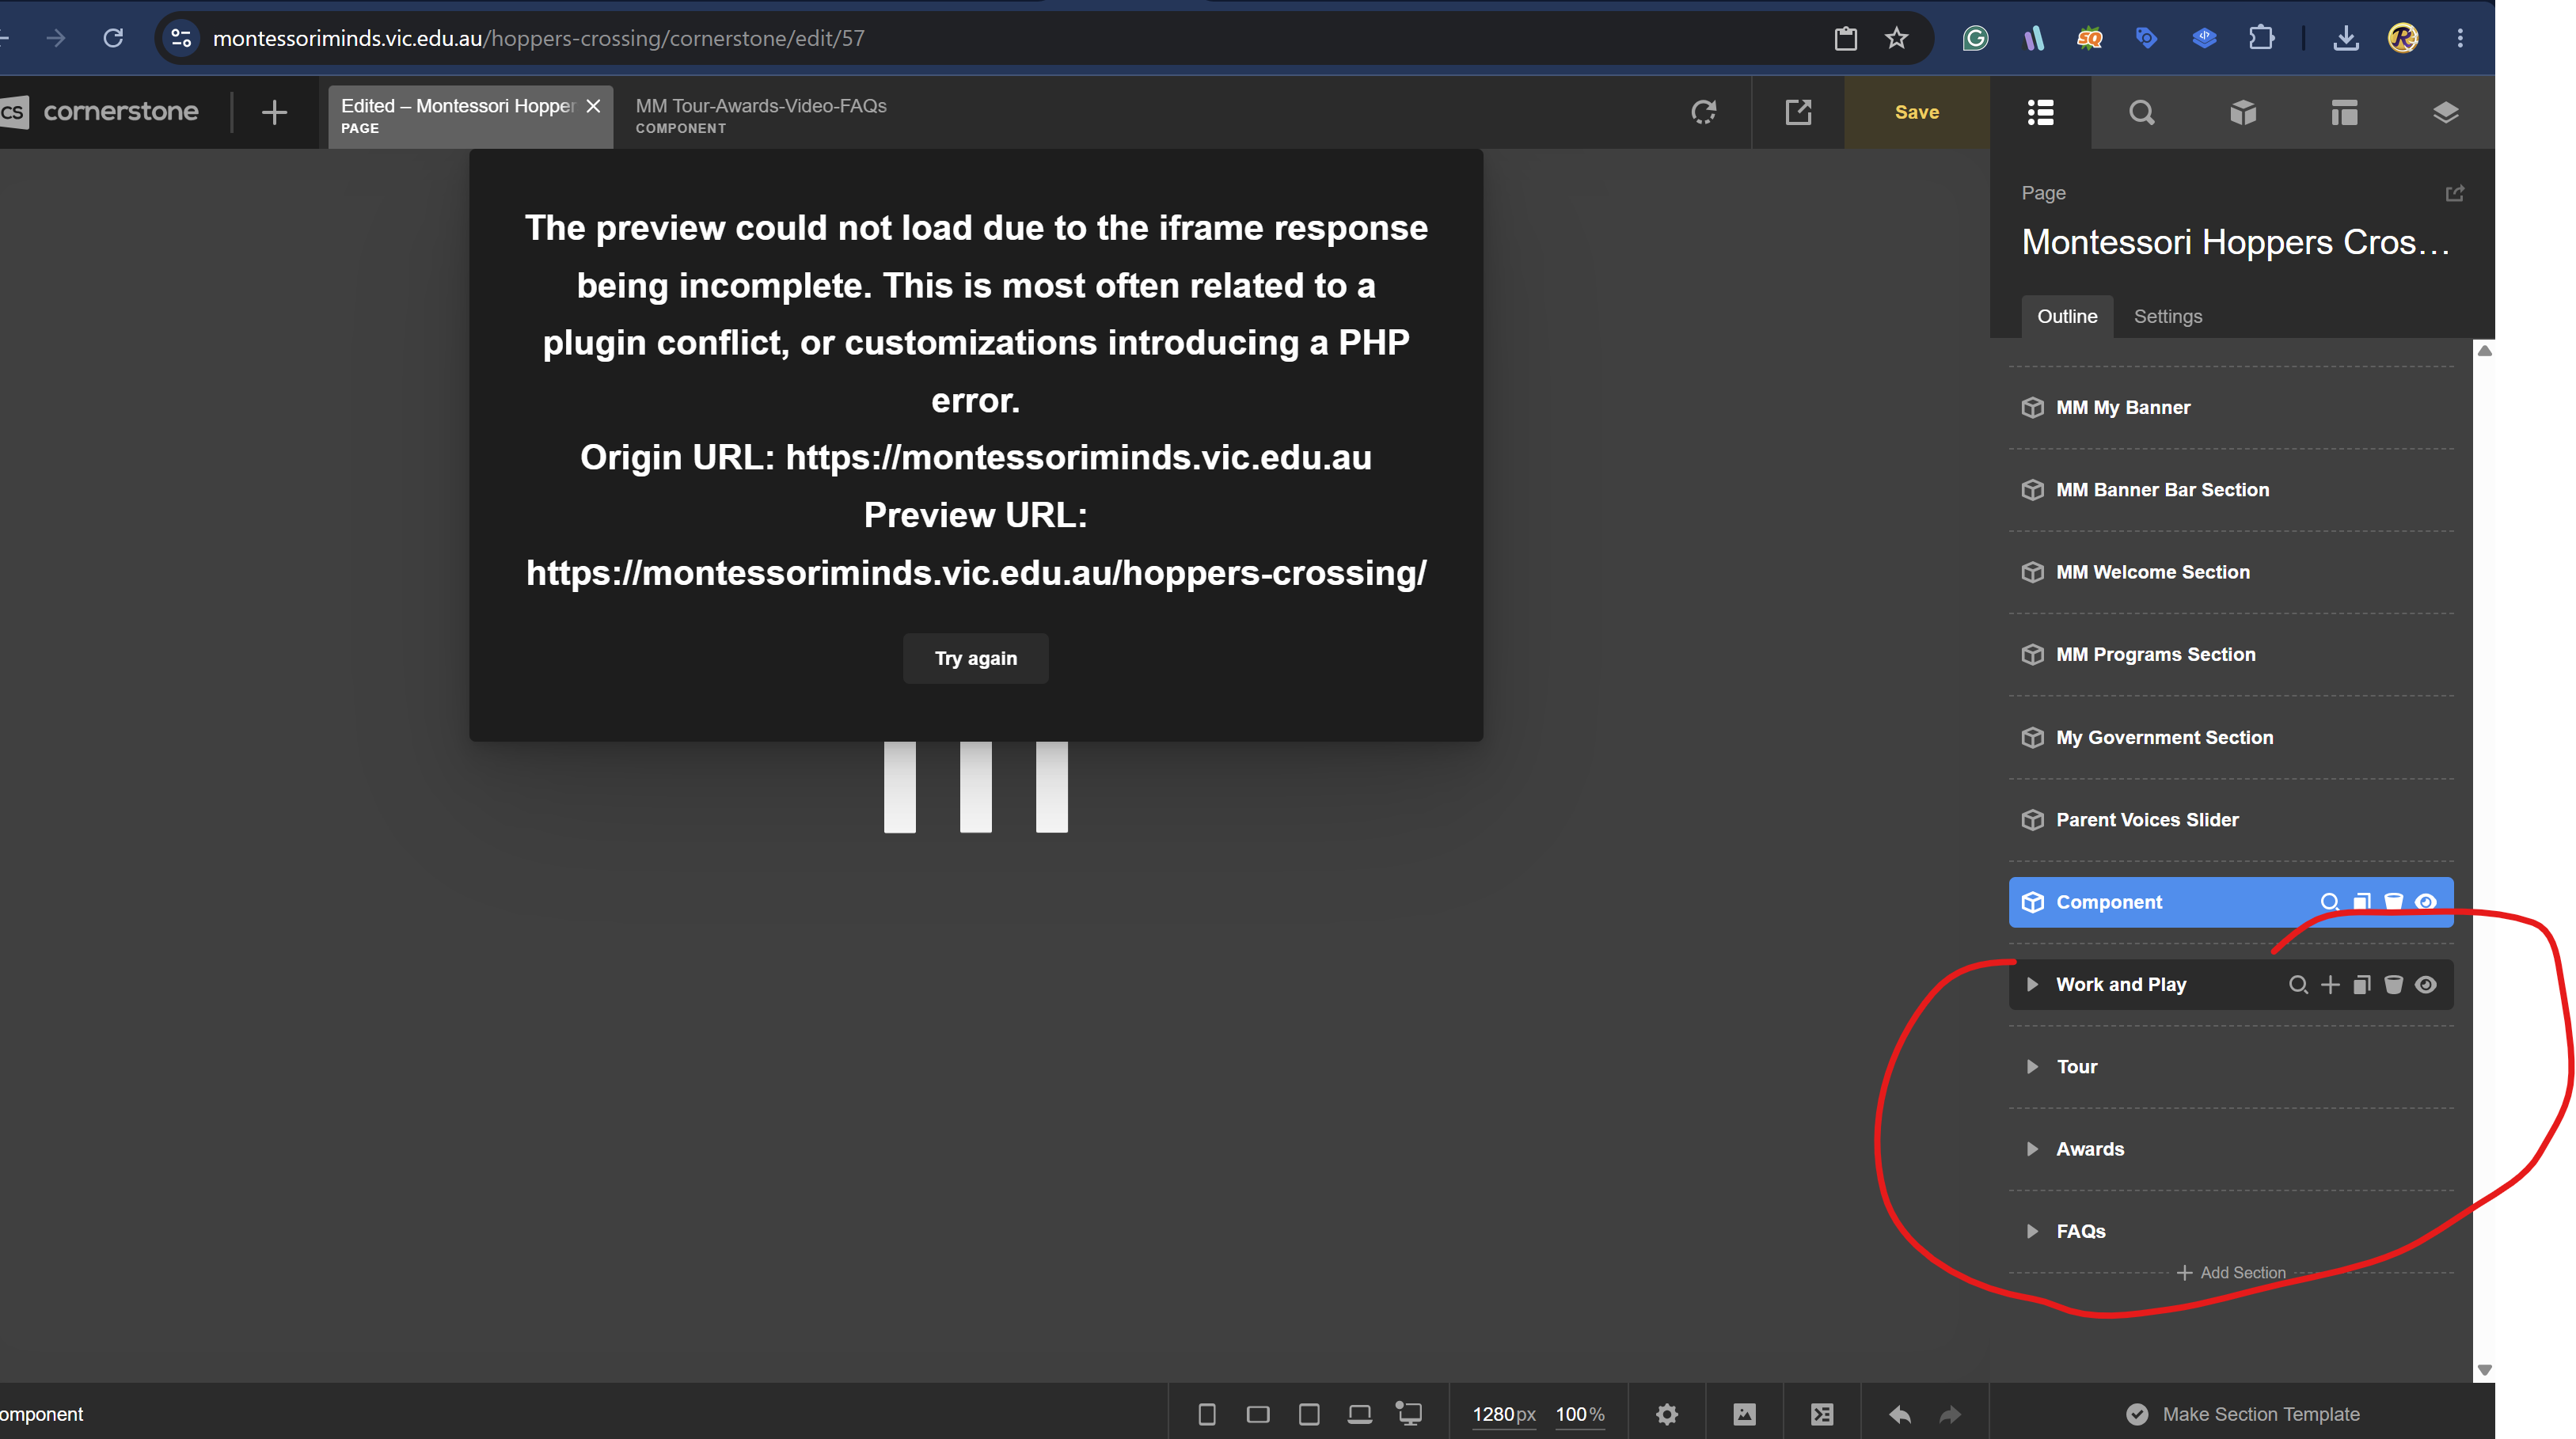This screenshot has height=1439, width=2576.
Task: Open the settings gear in the bottom bar
Action: pyautogui.click(x=1666, y=1414)
